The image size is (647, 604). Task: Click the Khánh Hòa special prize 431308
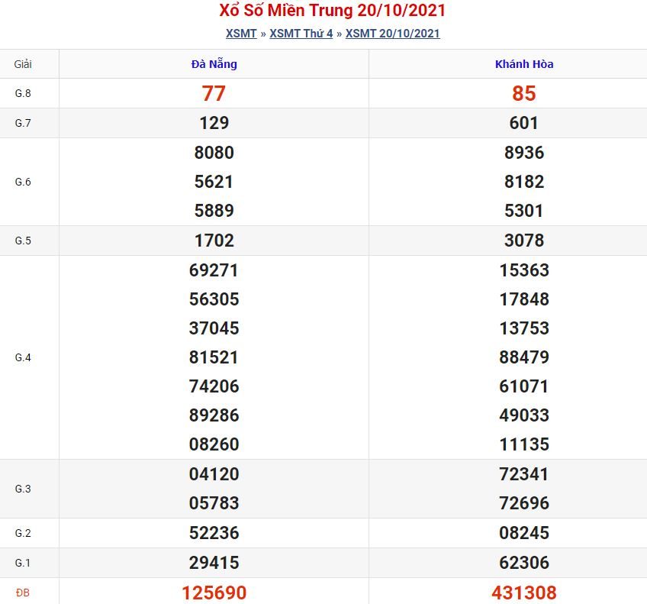(x=524, y=593)
